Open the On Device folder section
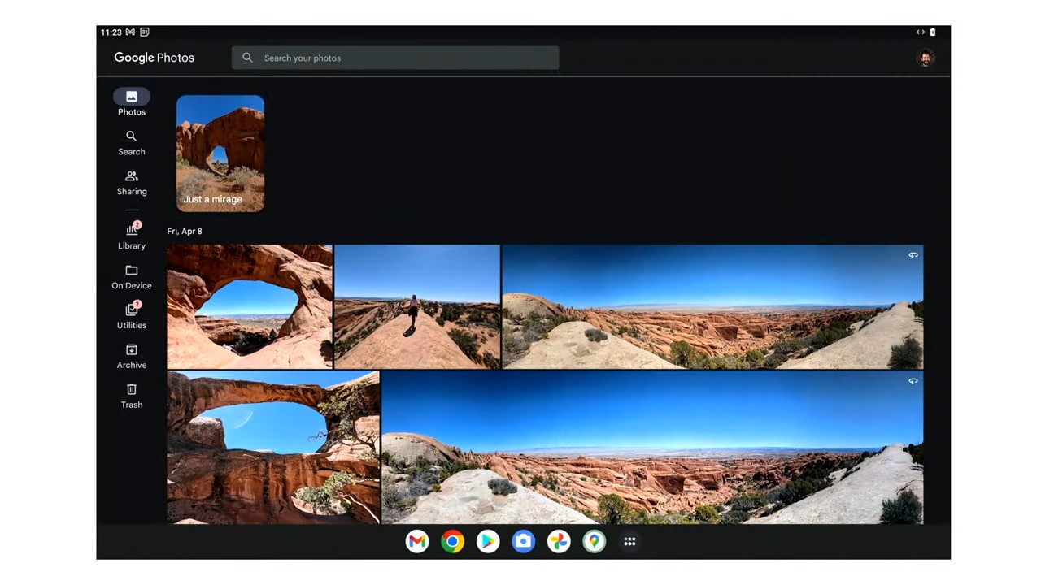 [132, 276]
